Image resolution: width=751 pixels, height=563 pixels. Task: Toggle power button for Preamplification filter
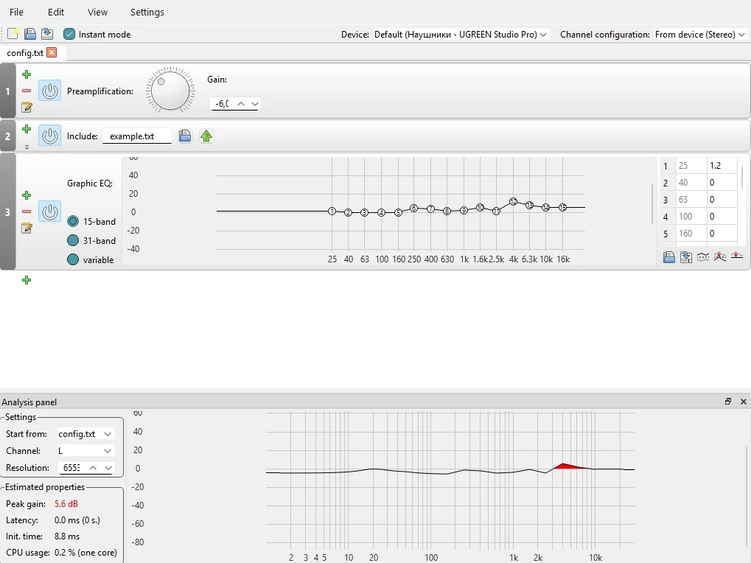49,91
